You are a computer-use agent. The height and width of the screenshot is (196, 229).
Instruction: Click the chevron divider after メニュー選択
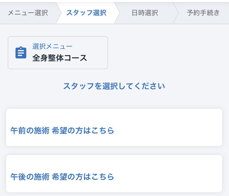[x=58, y=13]
